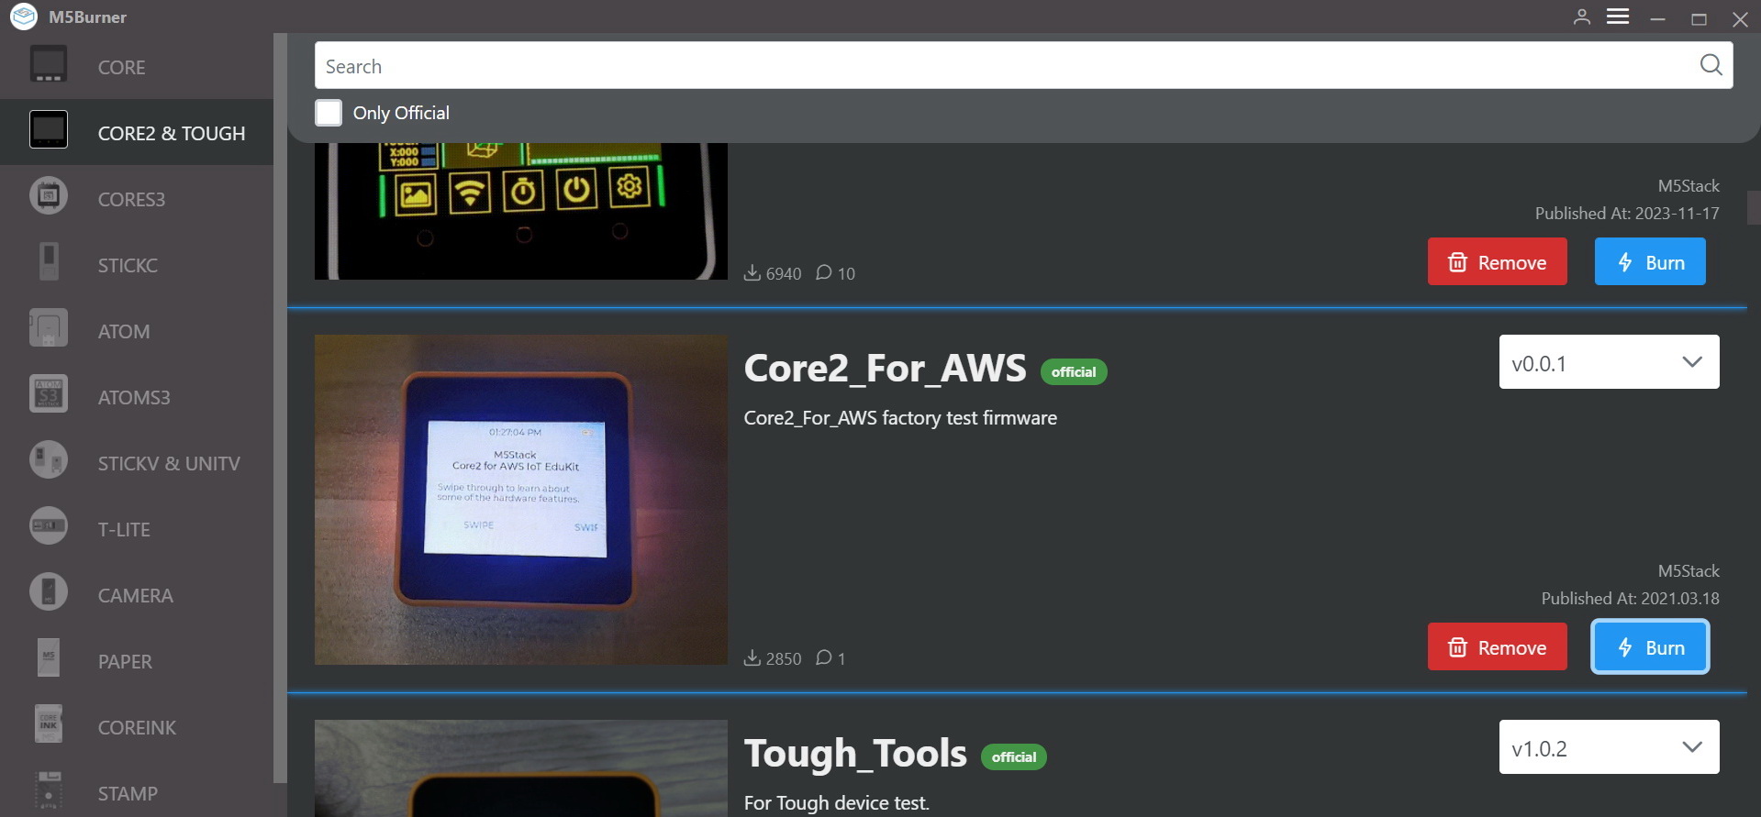The width and height of the screenshot is (1761, 817).
Task: Click the CORES3 device icon
Action: [x=49, y=197]
